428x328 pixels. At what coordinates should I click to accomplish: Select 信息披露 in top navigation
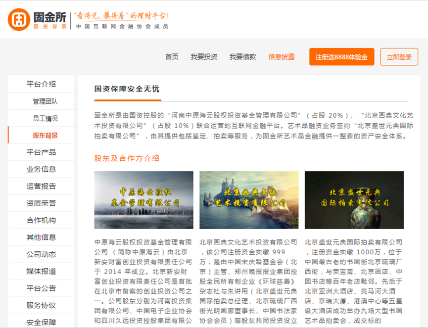[282, 57]
